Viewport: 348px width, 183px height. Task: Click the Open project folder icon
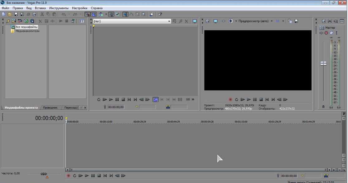(x=10, y=14)
